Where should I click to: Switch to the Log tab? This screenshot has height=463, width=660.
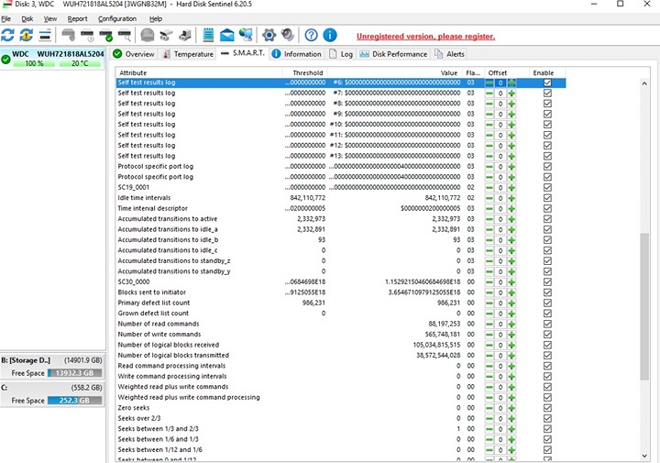341,54
